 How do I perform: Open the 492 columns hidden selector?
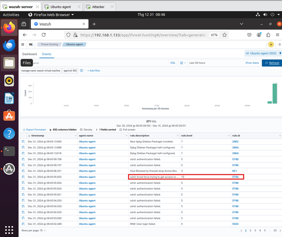(x=63, y=130)
